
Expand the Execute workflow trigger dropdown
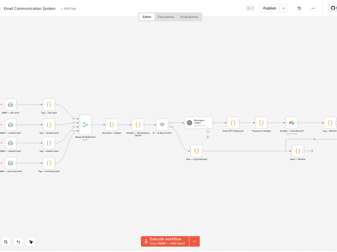(x=194, y=241)
